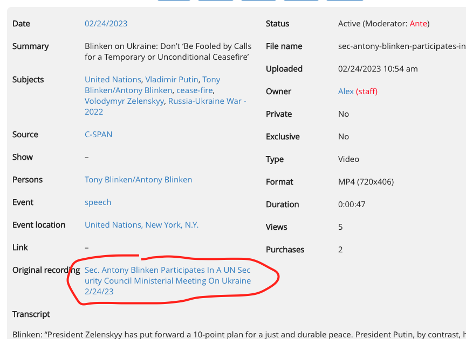This screenshot has height=339, width=466.
Task: Click Tony Blinken/Antony Blinken in Persons row
Action: point(138,180)
